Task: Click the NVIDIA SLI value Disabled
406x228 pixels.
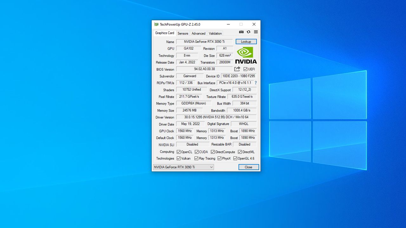Action: (x=192, y=144)
